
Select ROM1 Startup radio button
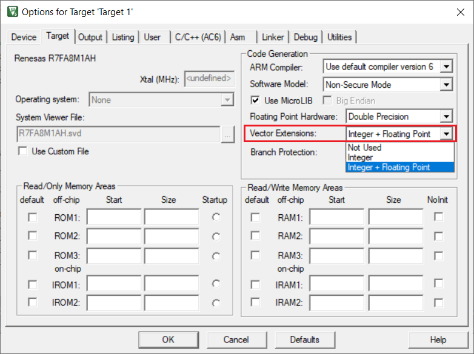[216, 217]
